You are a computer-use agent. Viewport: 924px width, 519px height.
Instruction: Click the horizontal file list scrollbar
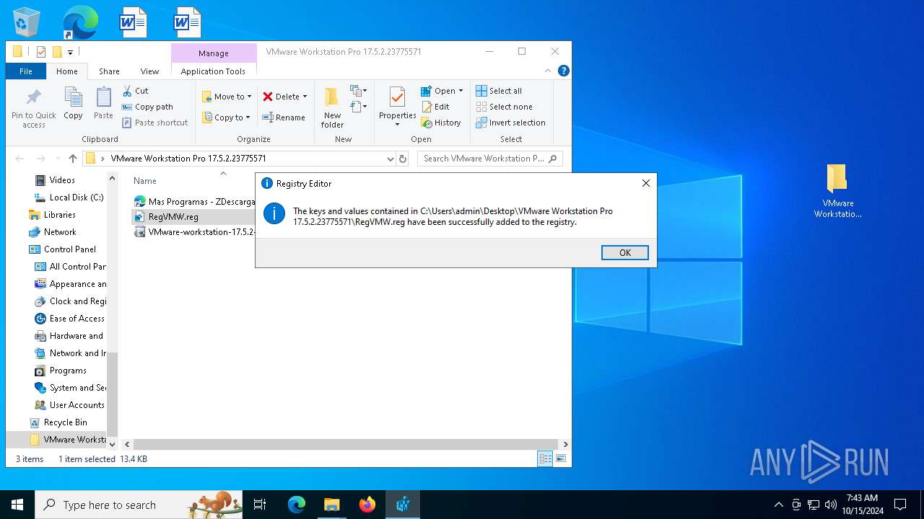click(x=345, y=445)
